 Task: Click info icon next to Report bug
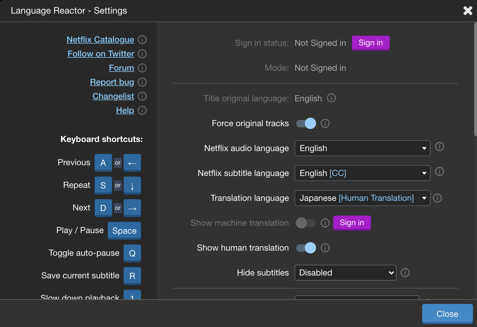[x=142, y=82]
